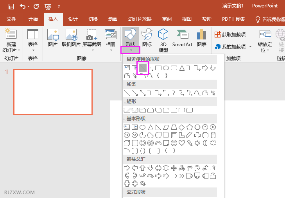Open the PDF工具集 tab
This screenshot has height=198, width=285.
pyautogui.click(x=233, y=19)
